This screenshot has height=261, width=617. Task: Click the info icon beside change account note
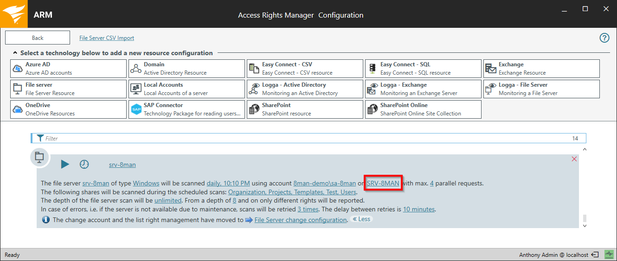click(46, 220)
